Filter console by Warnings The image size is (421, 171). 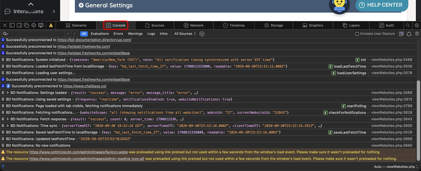(x=135, y=34)
